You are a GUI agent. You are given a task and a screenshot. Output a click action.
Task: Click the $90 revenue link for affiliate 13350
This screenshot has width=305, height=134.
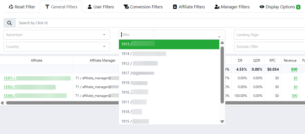click(x=294, y=96)
